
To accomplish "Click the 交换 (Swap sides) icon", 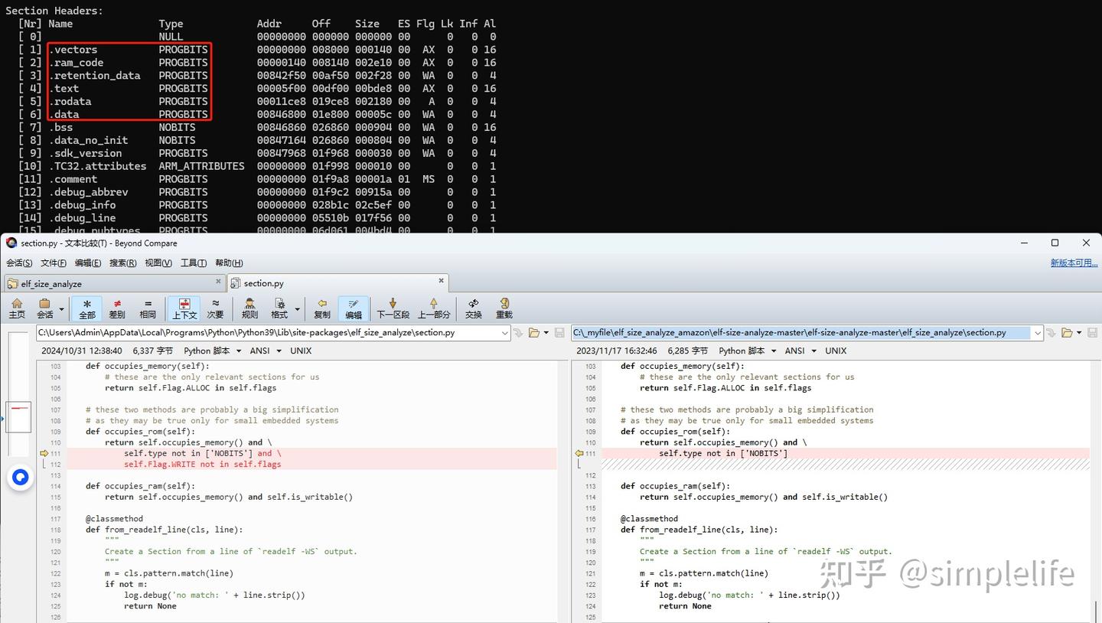I will coord(474,308).
